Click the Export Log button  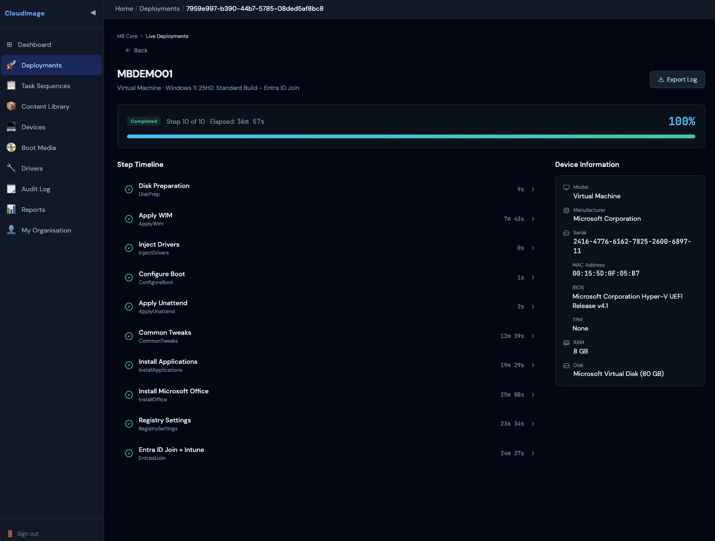pyautogui.click(x=677, y=79)
